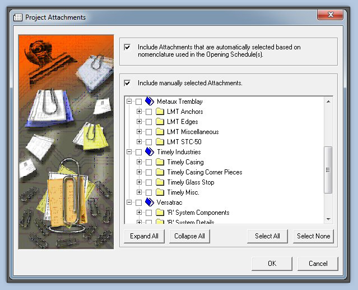
Task: Click the tree list scrollbar down arrow
Action: coord(328,219)
